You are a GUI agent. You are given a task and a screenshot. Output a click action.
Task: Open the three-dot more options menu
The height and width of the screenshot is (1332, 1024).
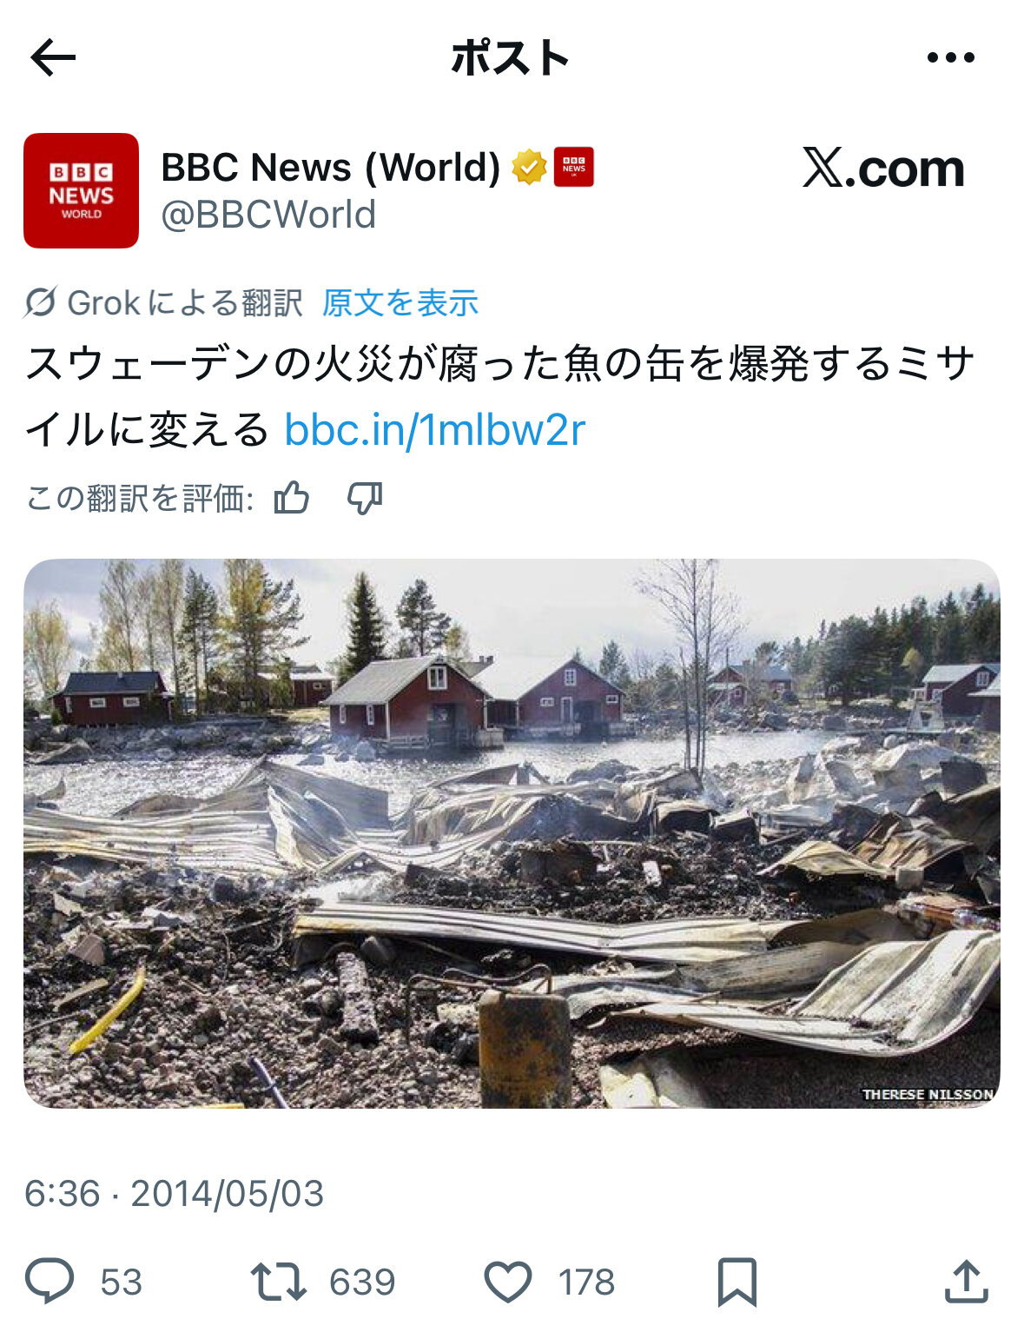[950, 58]
